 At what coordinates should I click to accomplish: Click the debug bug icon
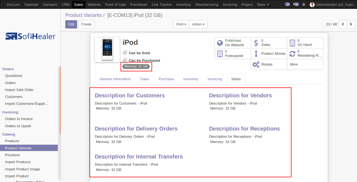(x=304, y=4)
